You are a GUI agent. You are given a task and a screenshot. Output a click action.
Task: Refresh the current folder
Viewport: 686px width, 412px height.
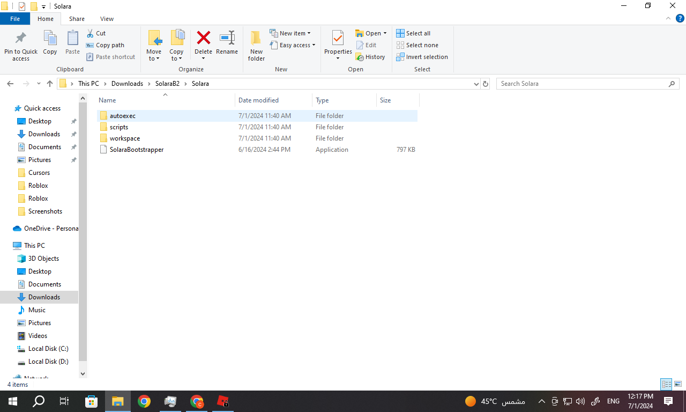click(x=486, y=84)
